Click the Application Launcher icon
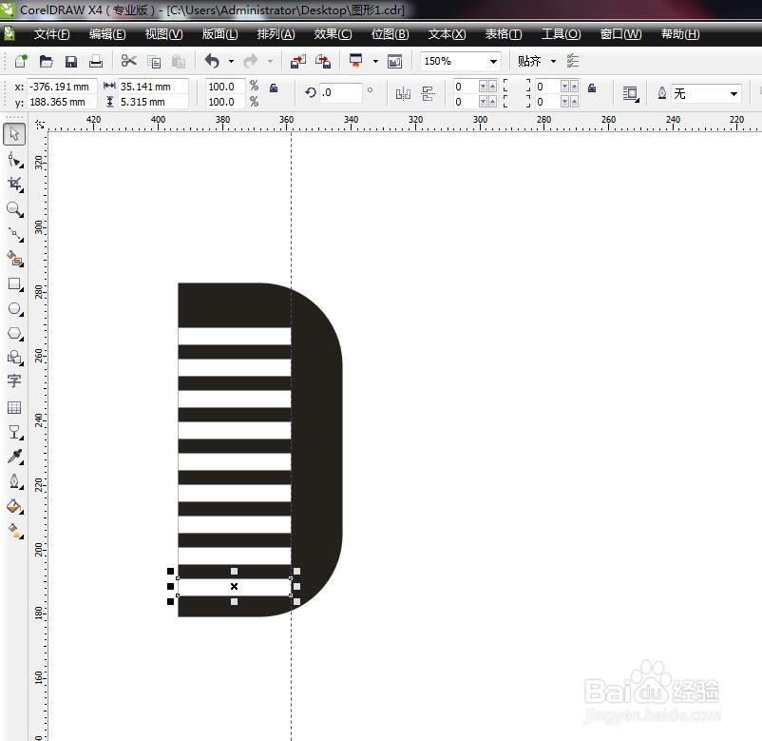 coord(356,61)
